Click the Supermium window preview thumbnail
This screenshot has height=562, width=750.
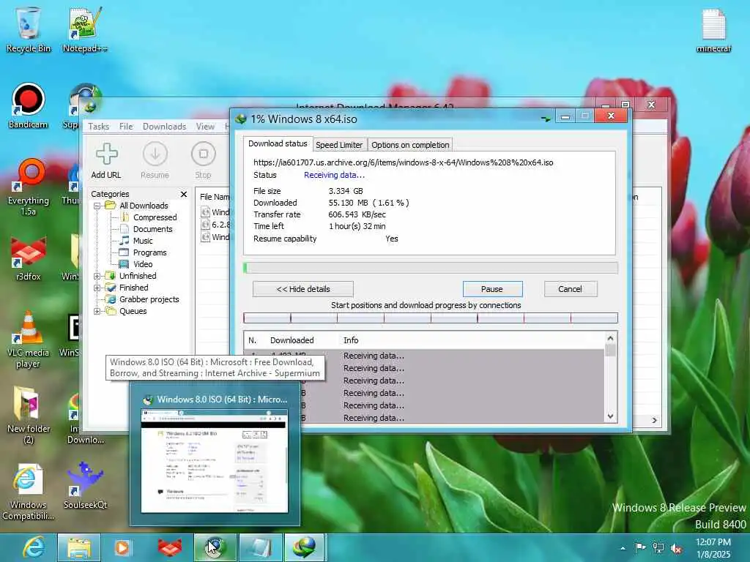(215, 461)
